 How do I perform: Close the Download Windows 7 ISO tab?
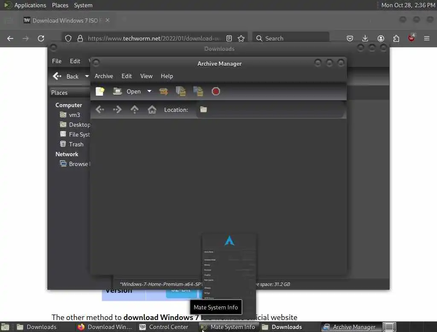coord(108,20)
